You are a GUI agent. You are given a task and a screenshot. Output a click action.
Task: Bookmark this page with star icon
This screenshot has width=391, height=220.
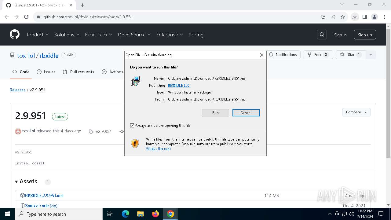pos(343,17)
